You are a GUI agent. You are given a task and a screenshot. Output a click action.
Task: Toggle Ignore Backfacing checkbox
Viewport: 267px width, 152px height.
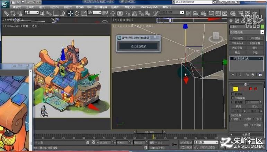click(x=232, y=98)
